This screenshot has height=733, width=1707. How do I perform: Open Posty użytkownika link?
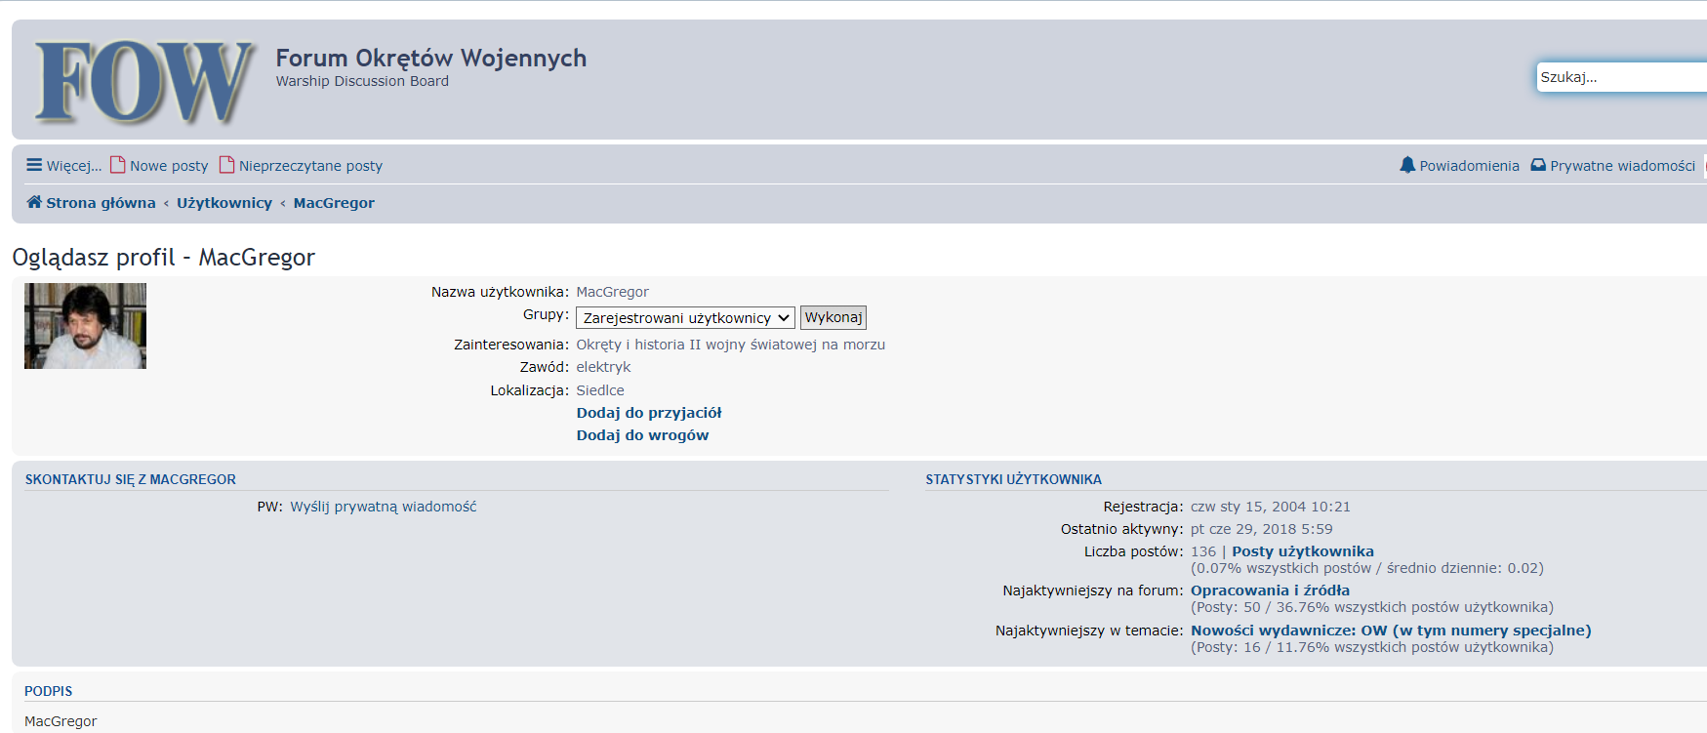coord(1302,551)
